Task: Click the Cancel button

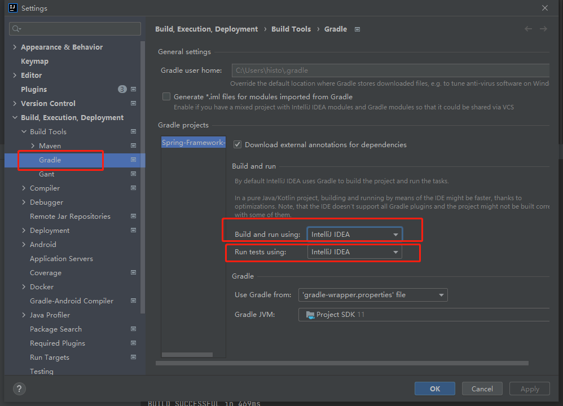Action: [482, 389]
